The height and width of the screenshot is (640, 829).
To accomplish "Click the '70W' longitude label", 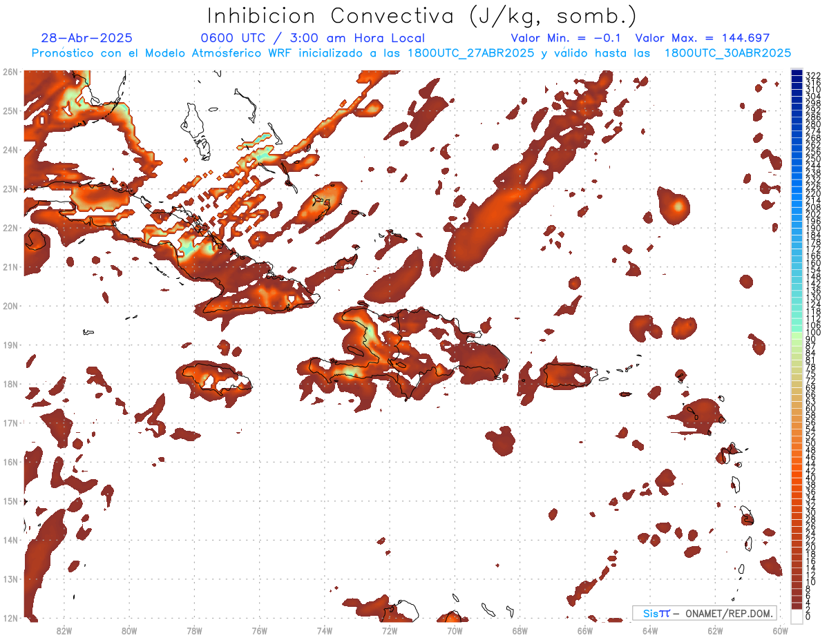I will (455, 630).
